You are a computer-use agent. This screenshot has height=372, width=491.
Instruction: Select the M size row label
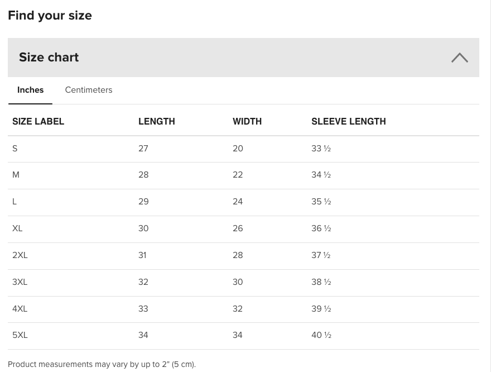point(16,175)
